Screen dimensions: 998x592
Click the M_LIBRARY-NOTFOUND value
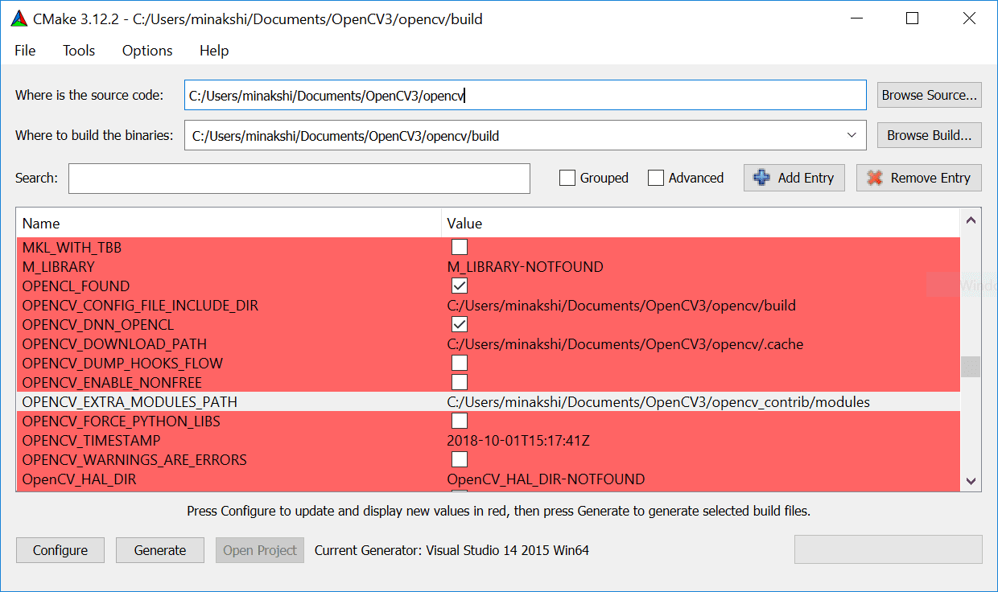coord(525,266)
